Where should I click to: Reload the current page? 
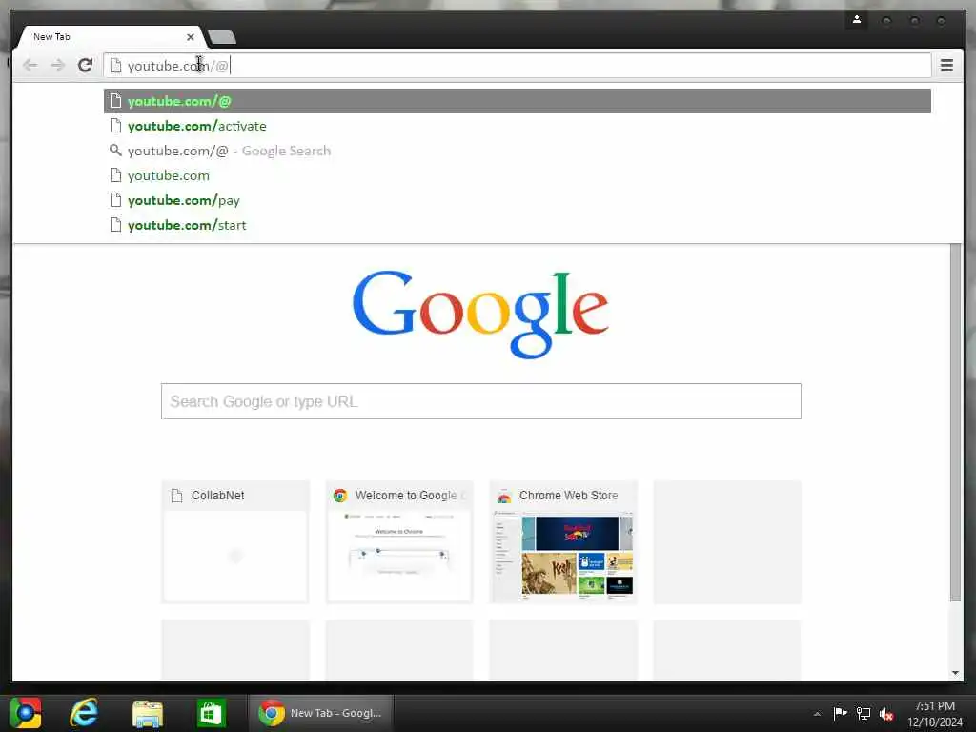click(85, 65)
